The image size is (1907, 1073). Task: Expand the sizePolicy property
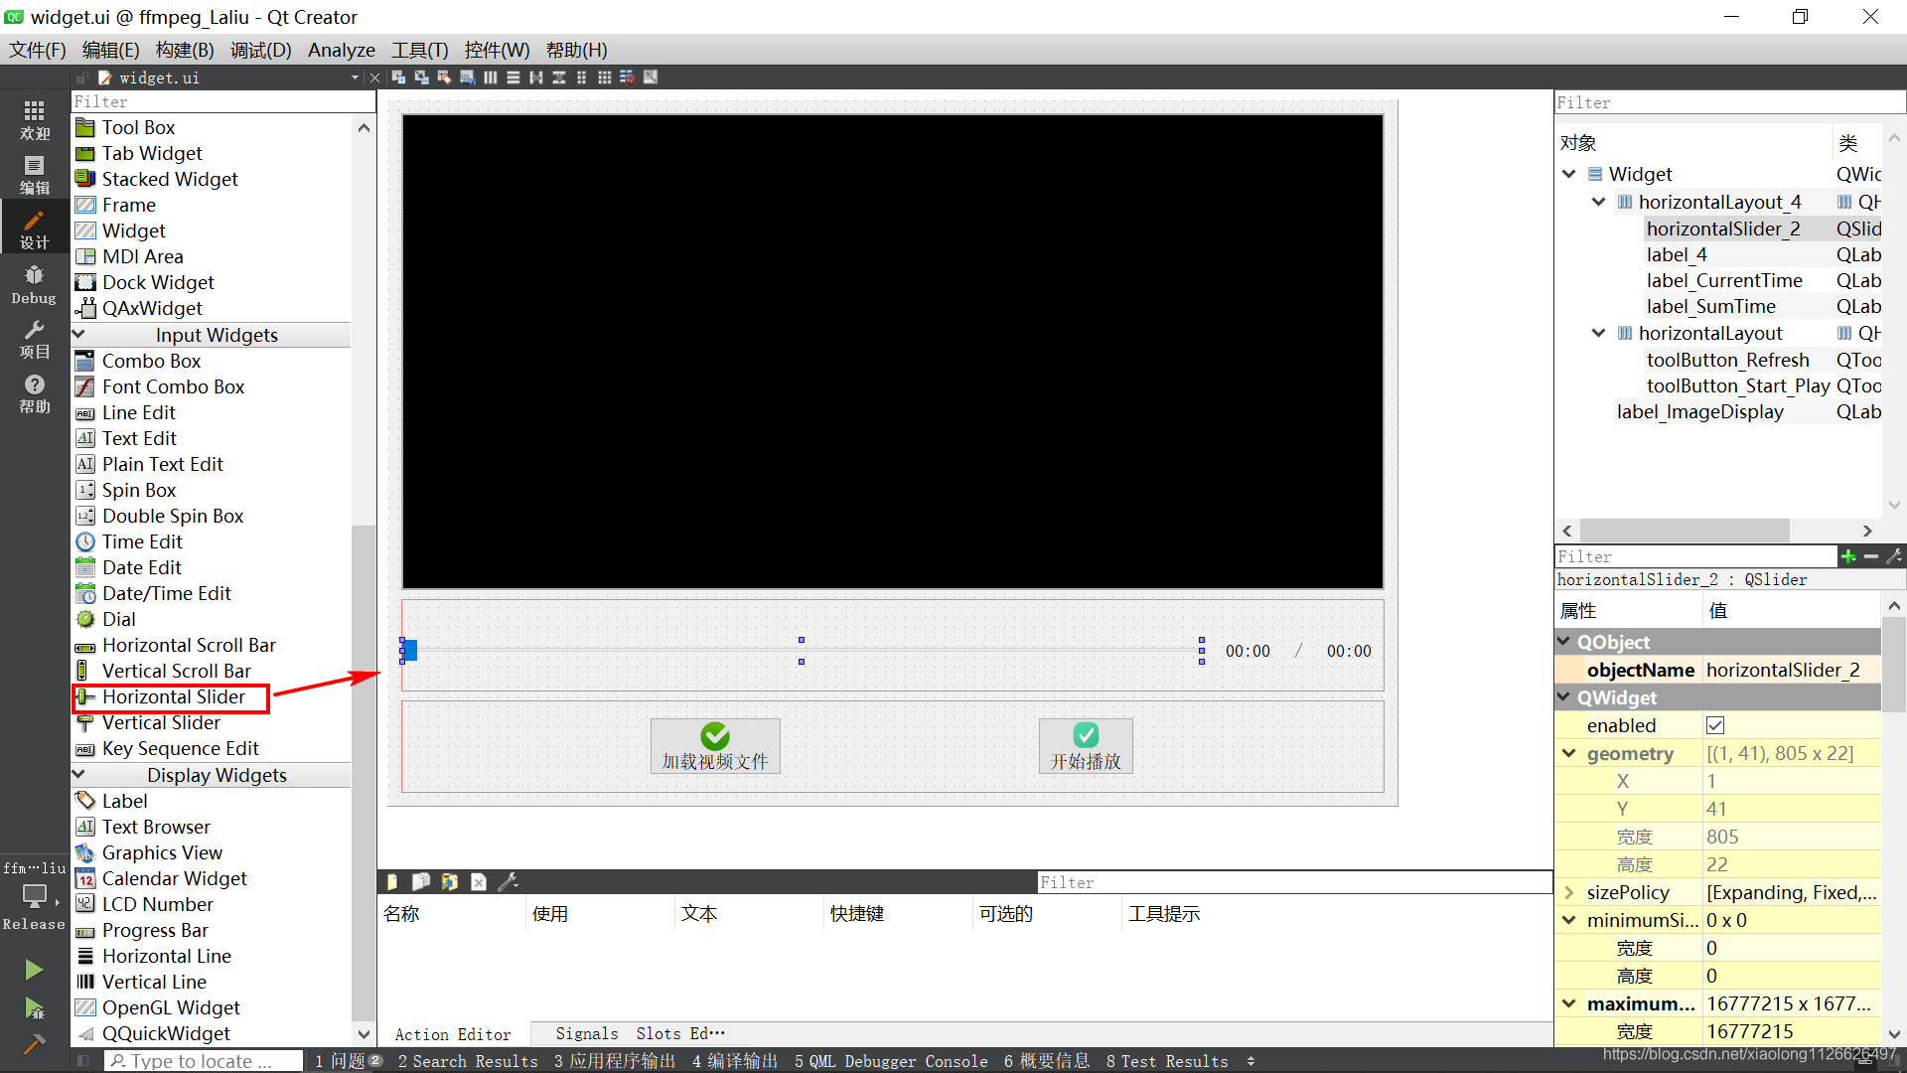pyautogui.click(x=1569, y=892)
